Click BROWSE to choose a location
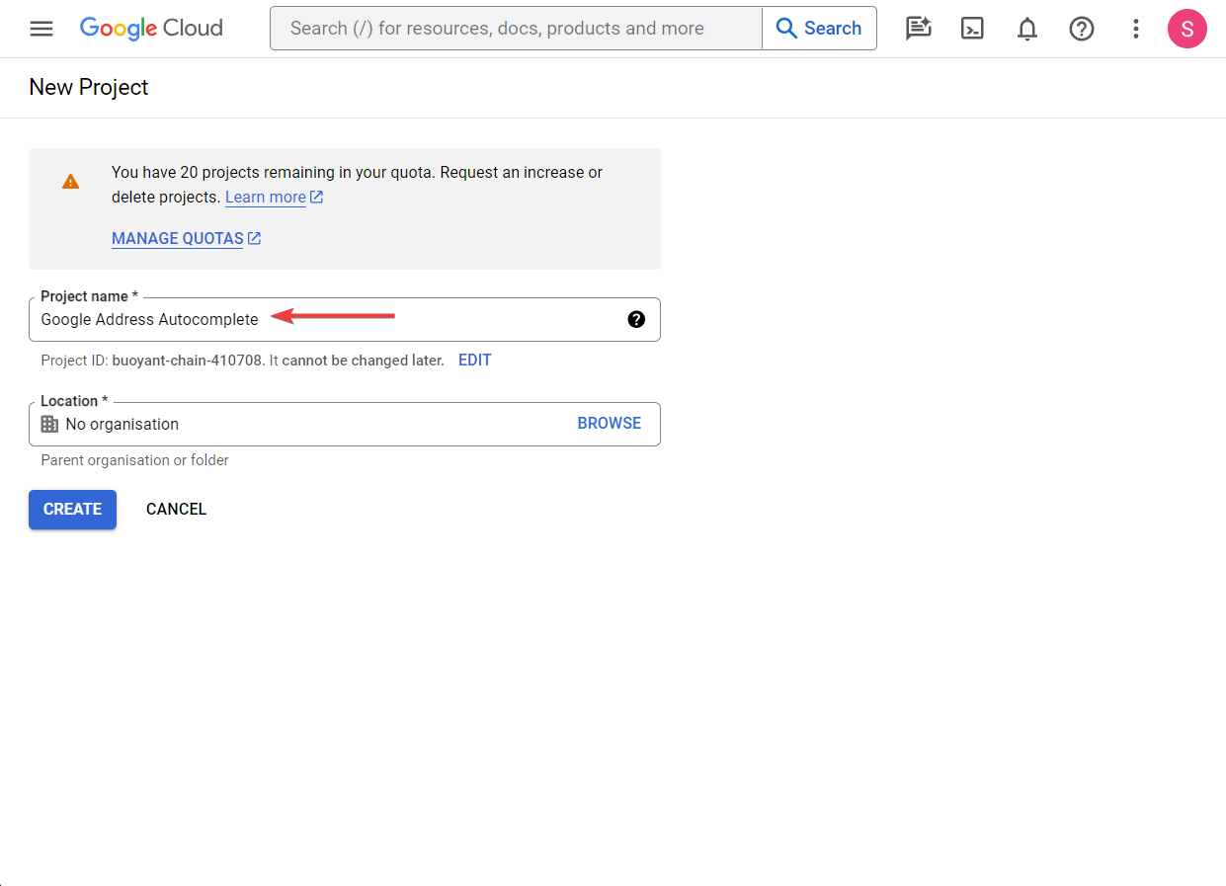The image size is (1226, 886). (x=610, y=423)
